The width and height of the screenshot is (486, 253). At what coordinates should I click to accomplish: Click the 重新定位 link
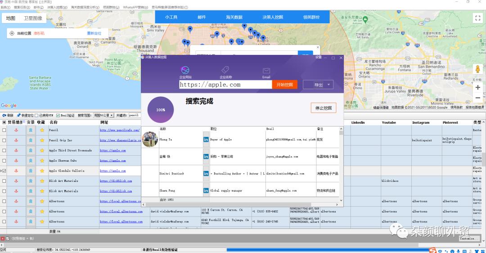pyautogui.click(x=94, y=33)
